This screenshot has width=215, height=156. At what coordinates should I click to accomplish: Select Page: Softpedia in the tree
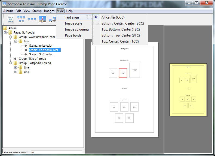pos(24,32)
